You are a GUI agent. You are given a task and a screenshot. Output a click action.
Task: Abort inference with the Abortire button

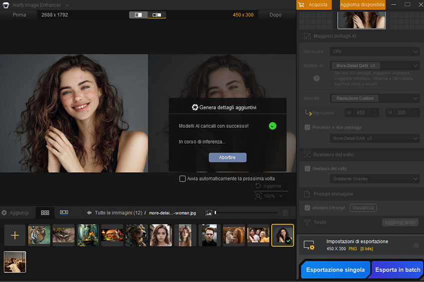point(227,157)
